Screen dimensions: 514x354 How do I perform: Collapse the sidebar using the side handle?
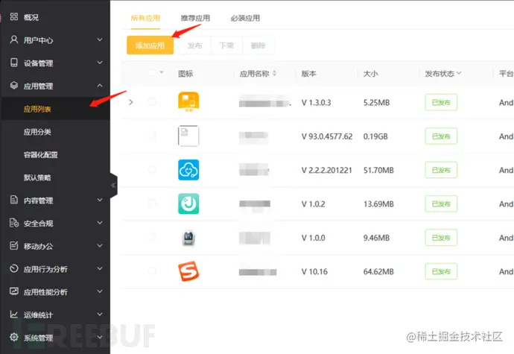113,185
